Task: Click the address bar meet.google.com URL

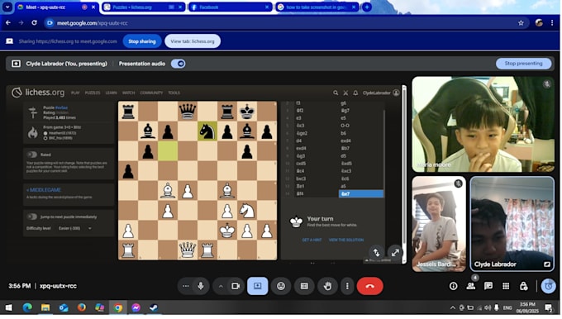Action: (x=92, y=23)
